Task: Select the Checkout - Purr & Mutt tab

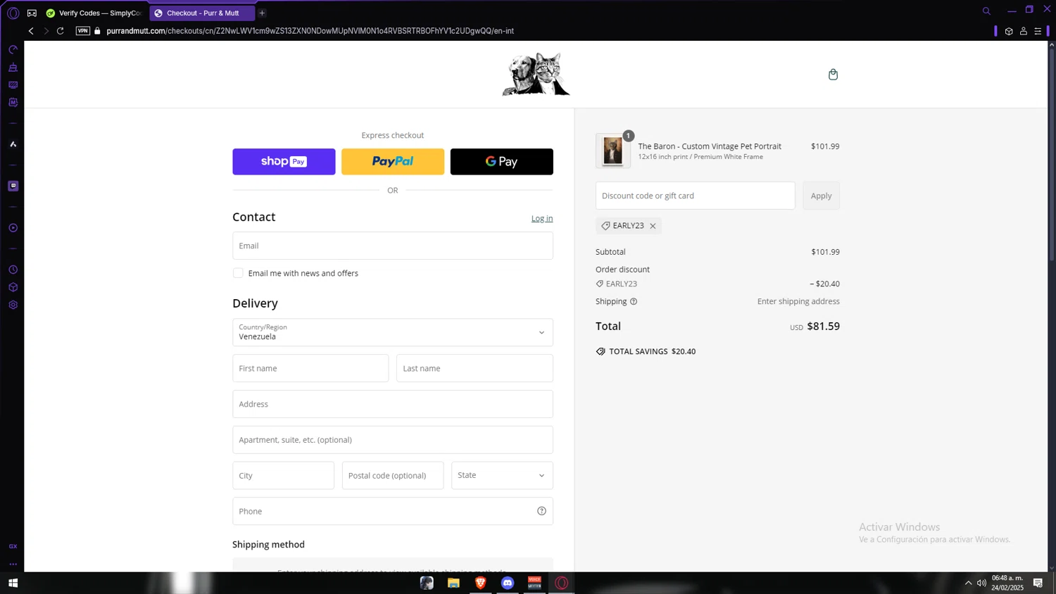Action: tap(202, 13)
